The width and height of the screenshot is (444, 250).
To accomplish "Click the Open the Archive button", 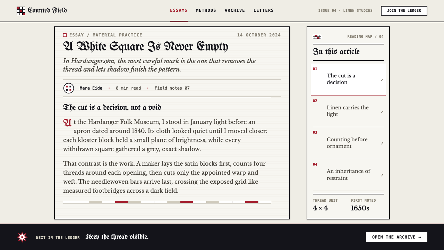I will 396,237.
